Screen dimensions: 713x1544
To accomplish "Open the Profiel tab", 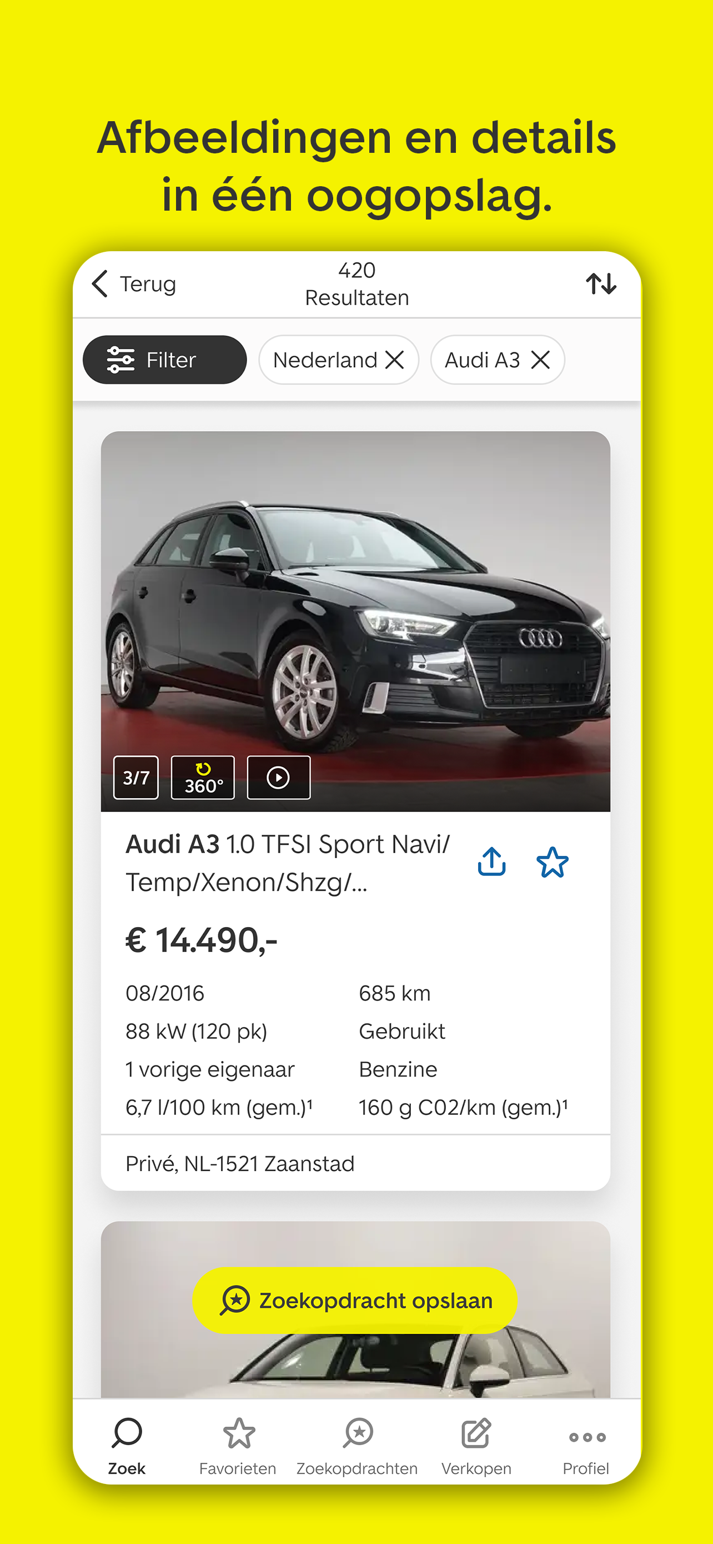I will [x=586, y=1446].
